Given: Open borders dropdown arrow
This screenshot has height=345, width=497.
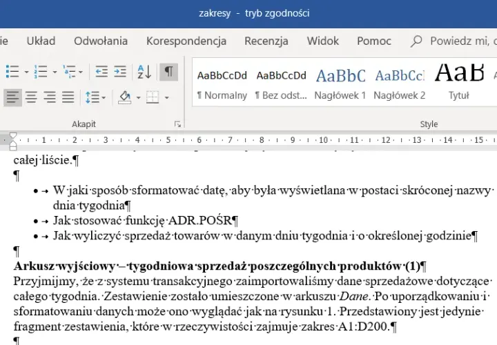Looking at the screenshot, I should (167, 97).
